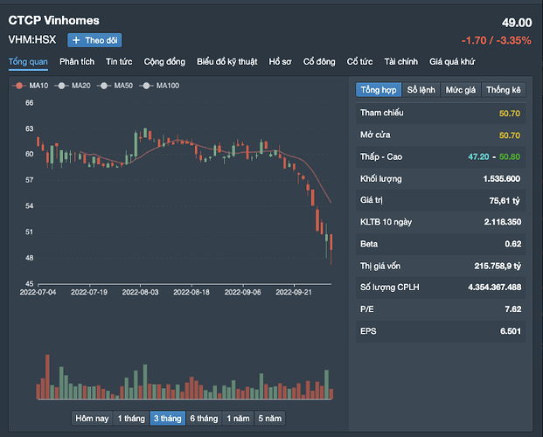Screen dimensions: 543x437
Task: Set chart range to 1 tháng
Action: [x=131, y=418]
